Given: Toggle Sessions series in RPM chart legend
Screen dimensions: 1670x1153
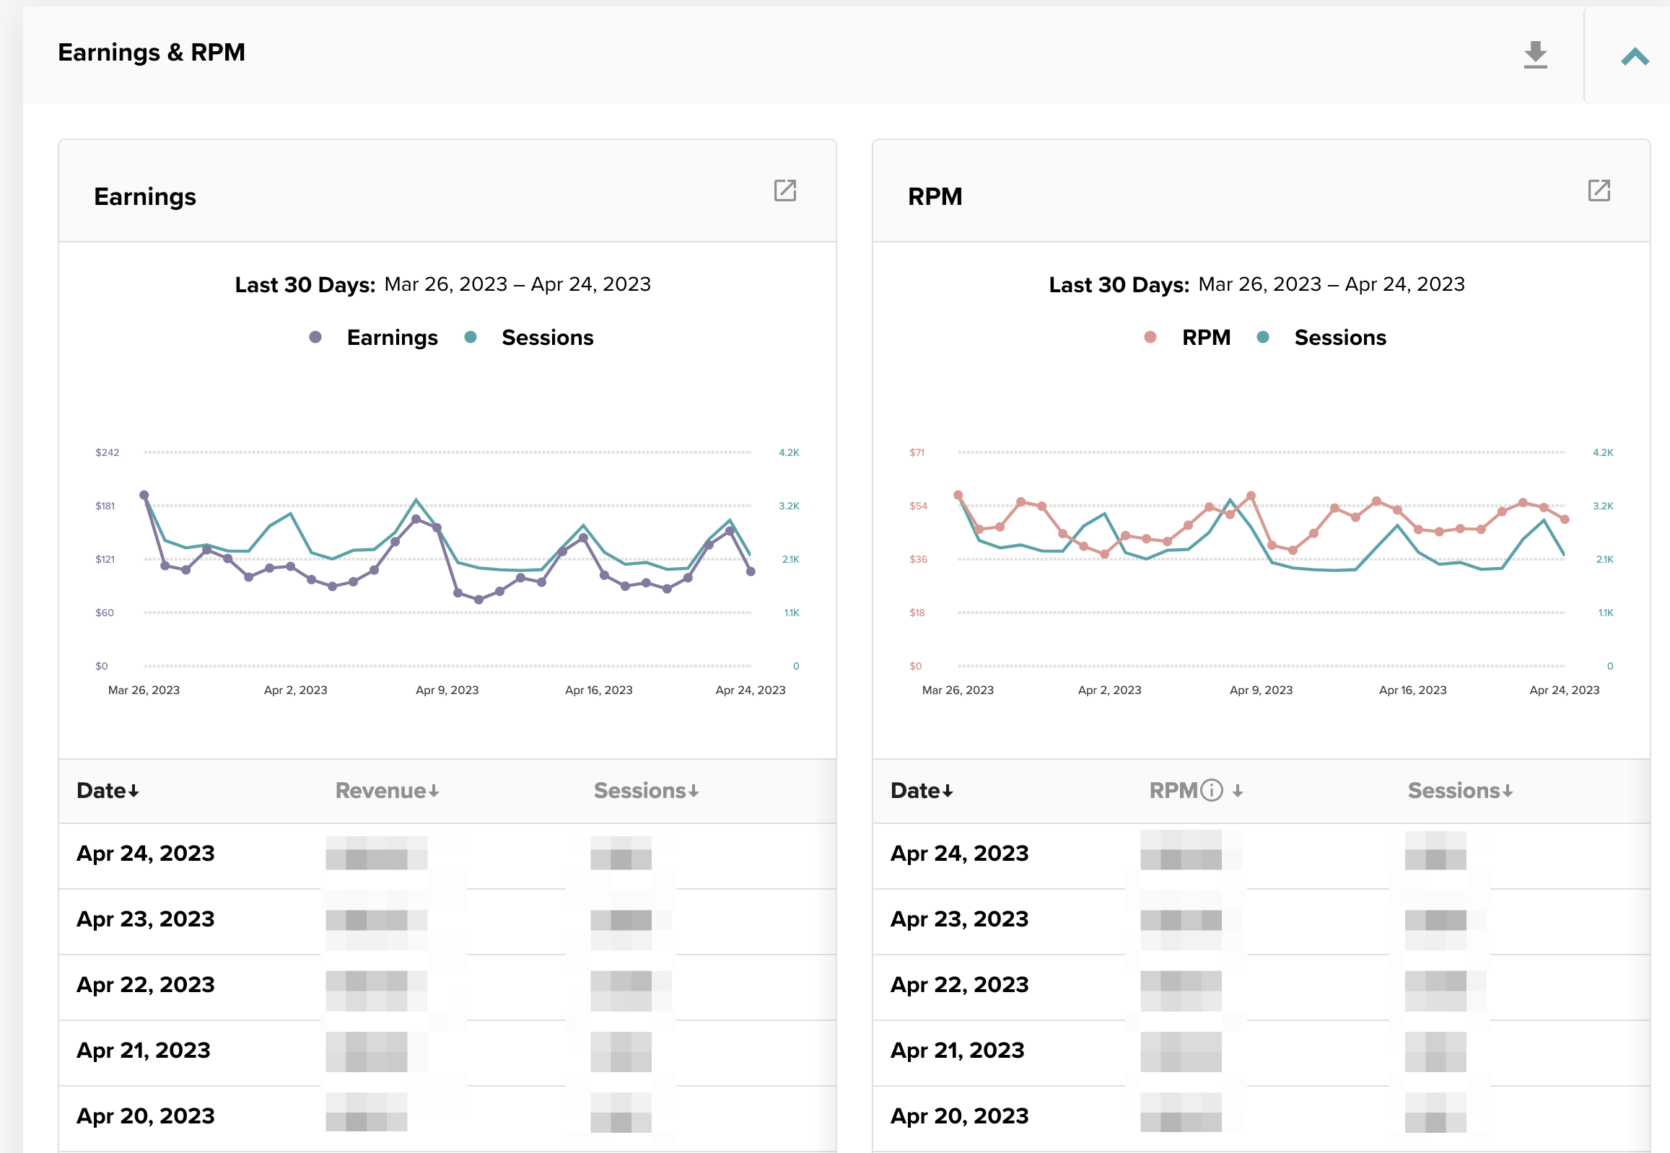Looking at the screenshot, I should pyautogui.click(x=1321, y=338).
